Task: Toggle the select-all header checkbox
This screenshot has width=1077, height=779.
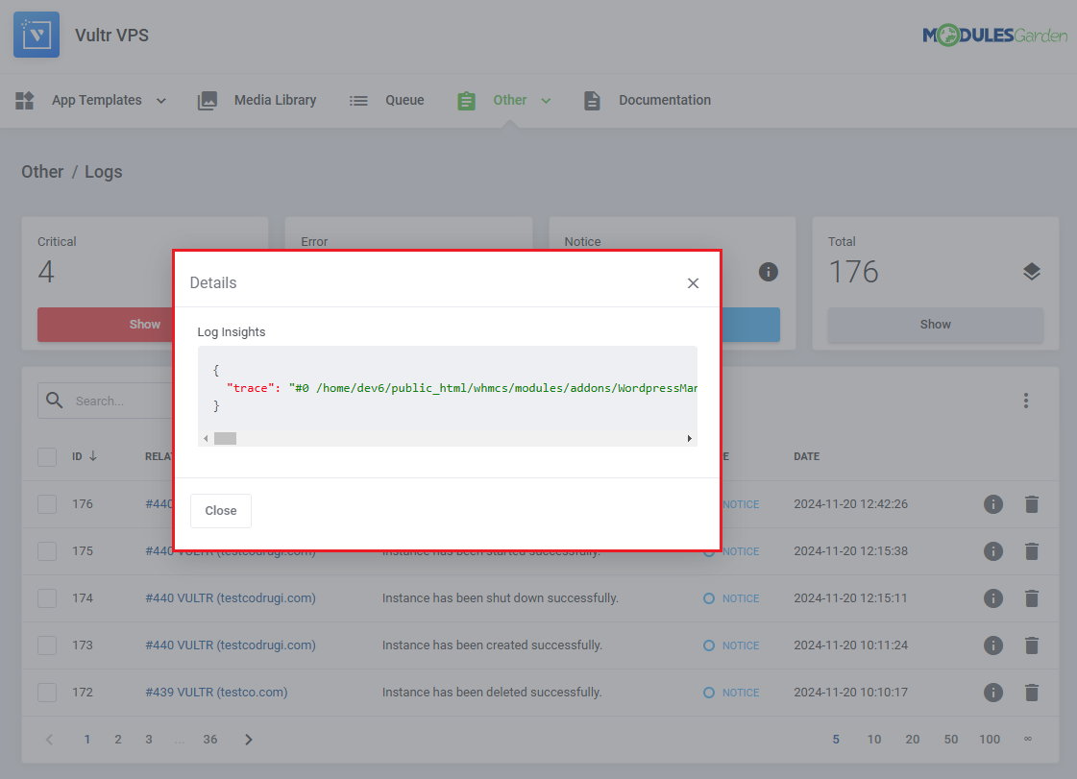Action: point(47,457)
